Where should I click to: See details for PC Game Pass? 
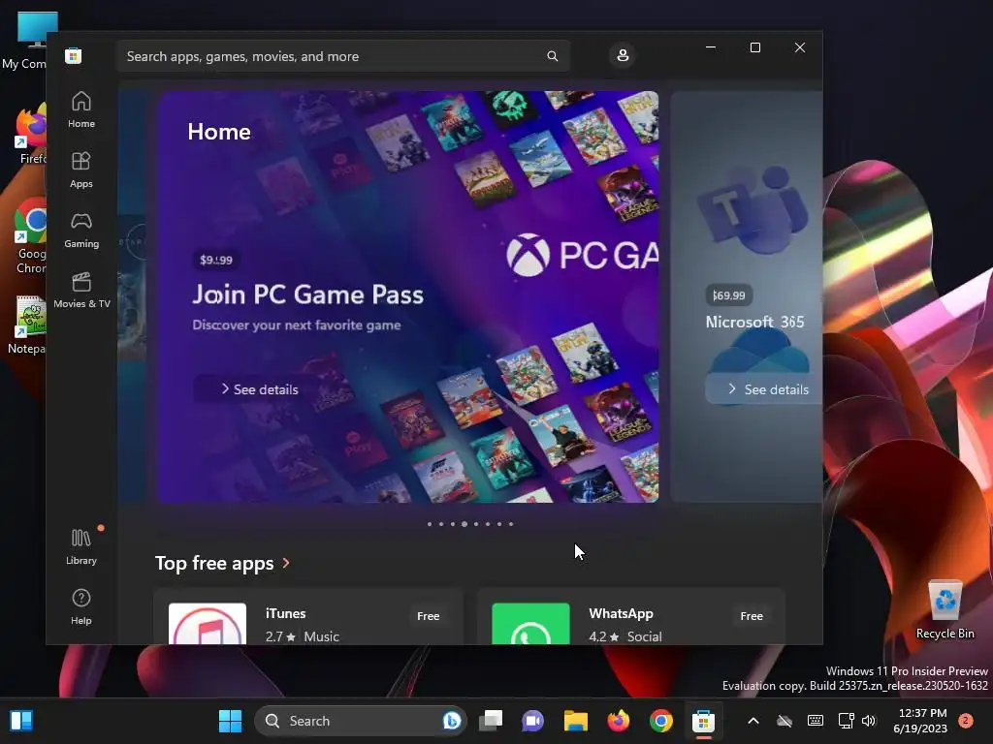point(260,389)
